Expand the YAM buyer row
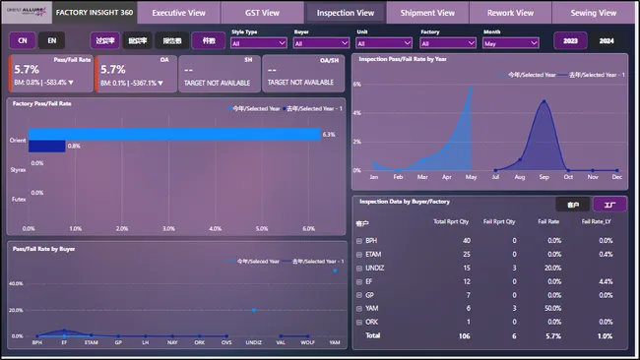The height and width of the screenshot is (360, 640). pos(359,309)
